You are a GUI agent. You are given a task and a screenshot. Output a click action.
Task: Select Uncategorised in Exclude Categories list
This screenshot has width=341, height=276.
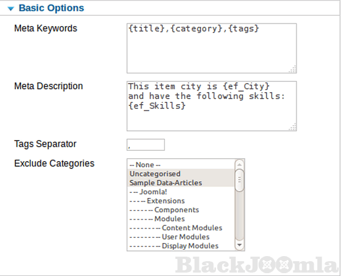pyautogui.click(x=155, y=174)
